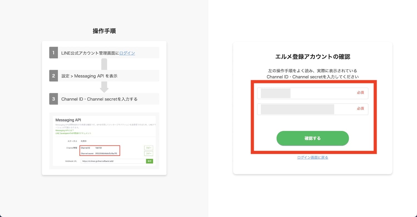Click the red-outlined Channel info box in example

point(100,151)
